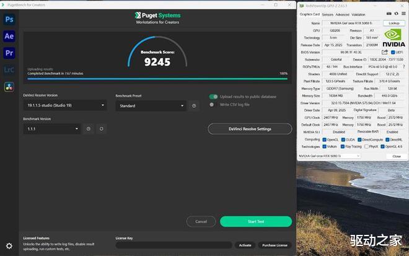The image size is (409, 256).
Task: Click the NVIDIA logo in GPU-Z
Action: [x=394, y=38]
